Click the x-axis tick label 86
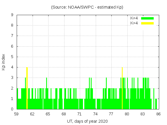The height and width of the screenshot is (125, 167). coord(158,114)
